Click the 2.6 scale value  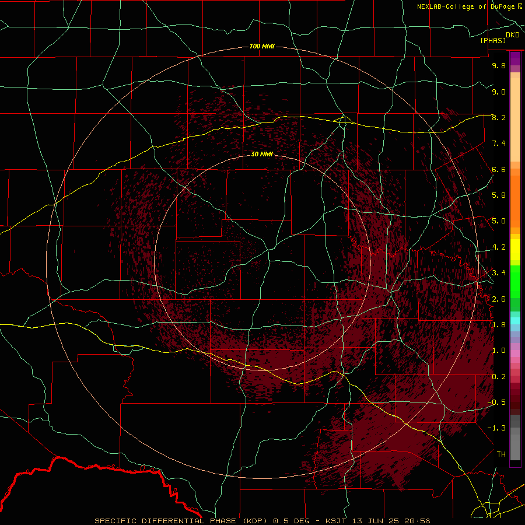coord(499,299)
